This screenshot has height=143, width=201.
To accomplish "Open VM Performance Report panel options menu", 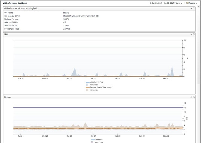I will 194,8.
